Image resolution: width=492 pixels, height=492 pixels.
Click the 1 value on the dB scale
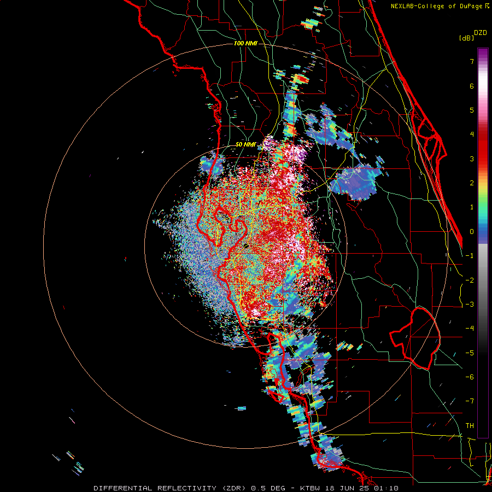click(x=472, y=207)
